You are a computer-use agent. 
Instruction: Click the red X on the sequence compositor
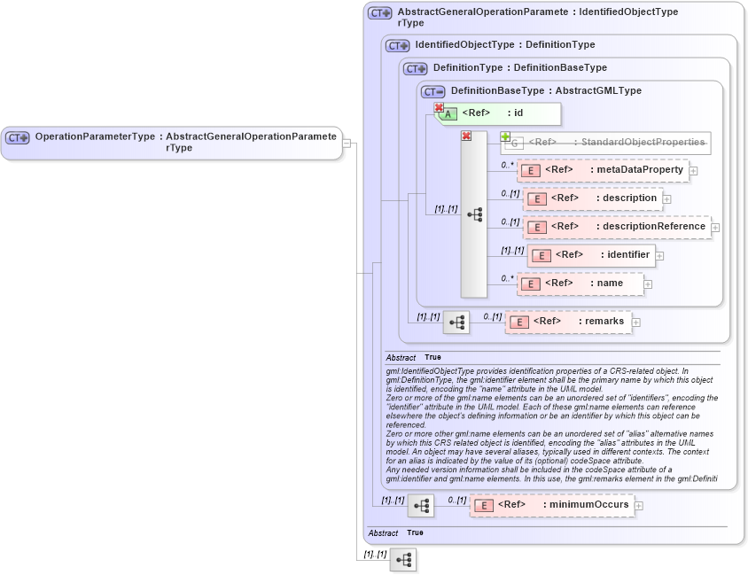coord(466,136)
